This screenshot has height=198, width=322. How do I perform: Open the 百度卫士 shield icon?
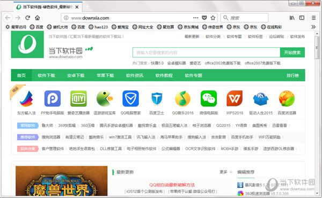tap(157, 98)
